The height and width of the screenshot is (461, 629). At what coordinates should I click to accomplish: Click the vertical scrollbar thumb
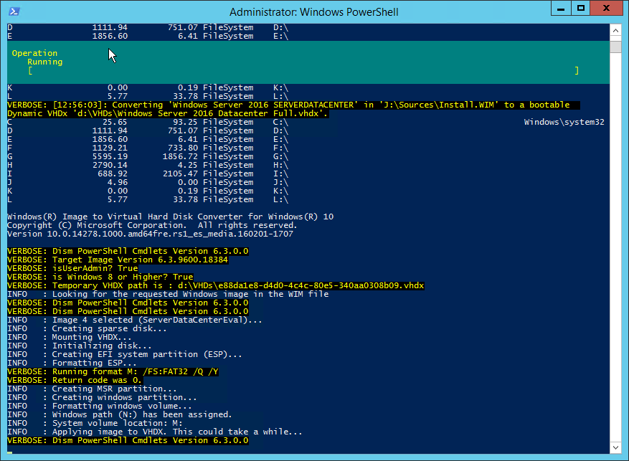coord(615,45)
